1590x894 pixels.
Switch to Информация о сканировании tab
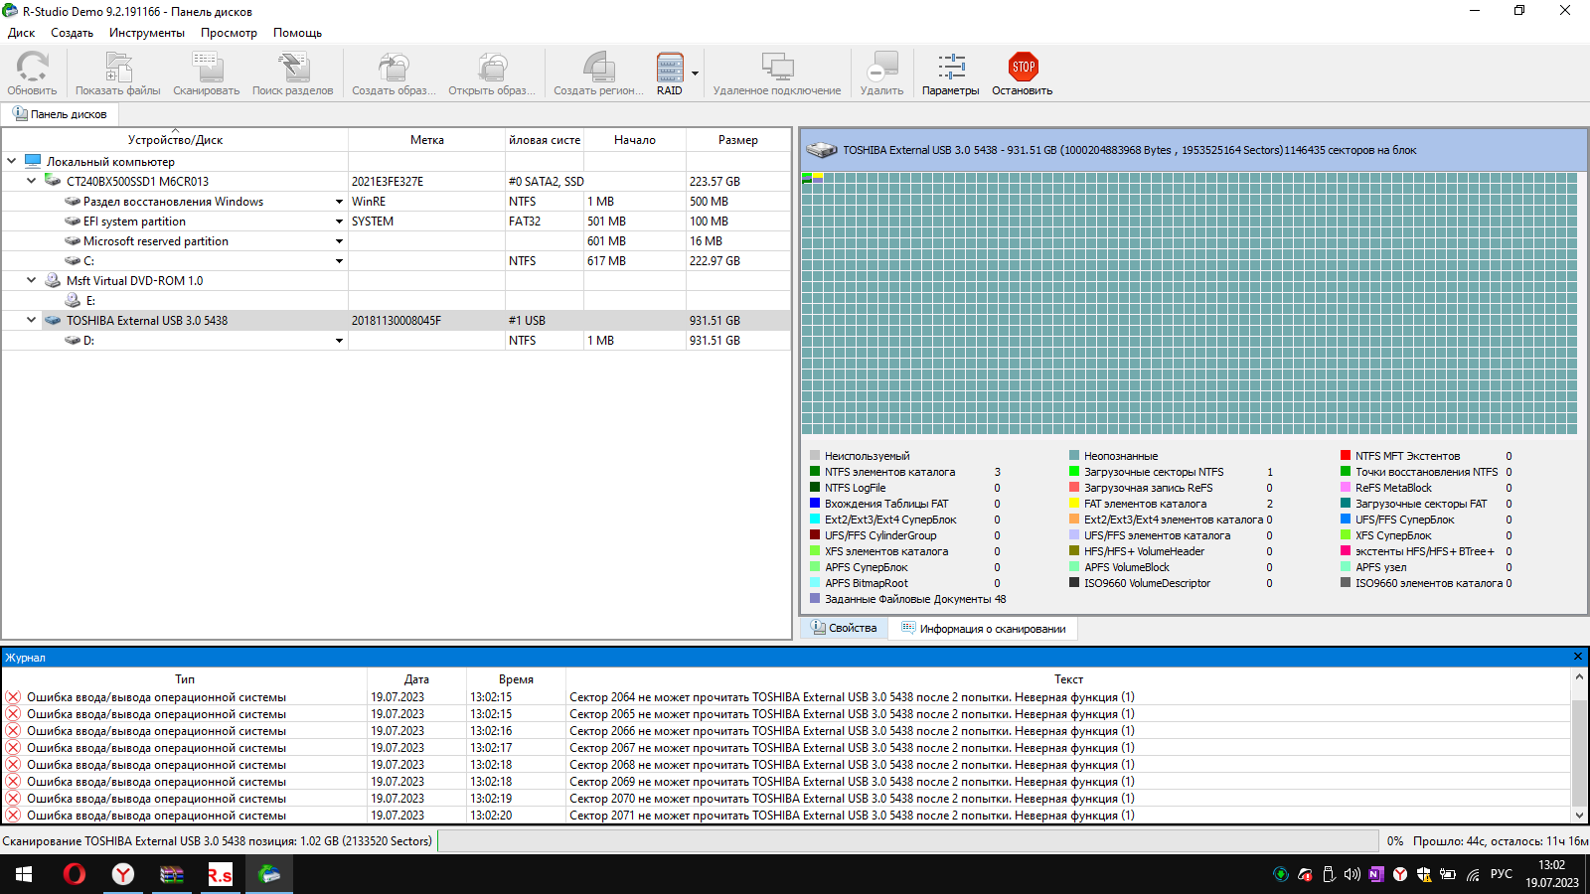click(x=983, y=629)
